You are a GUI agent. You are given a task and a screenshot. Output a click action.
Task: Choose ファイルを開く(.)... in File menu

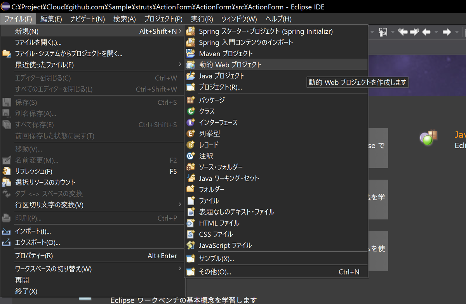pos(92,42)
